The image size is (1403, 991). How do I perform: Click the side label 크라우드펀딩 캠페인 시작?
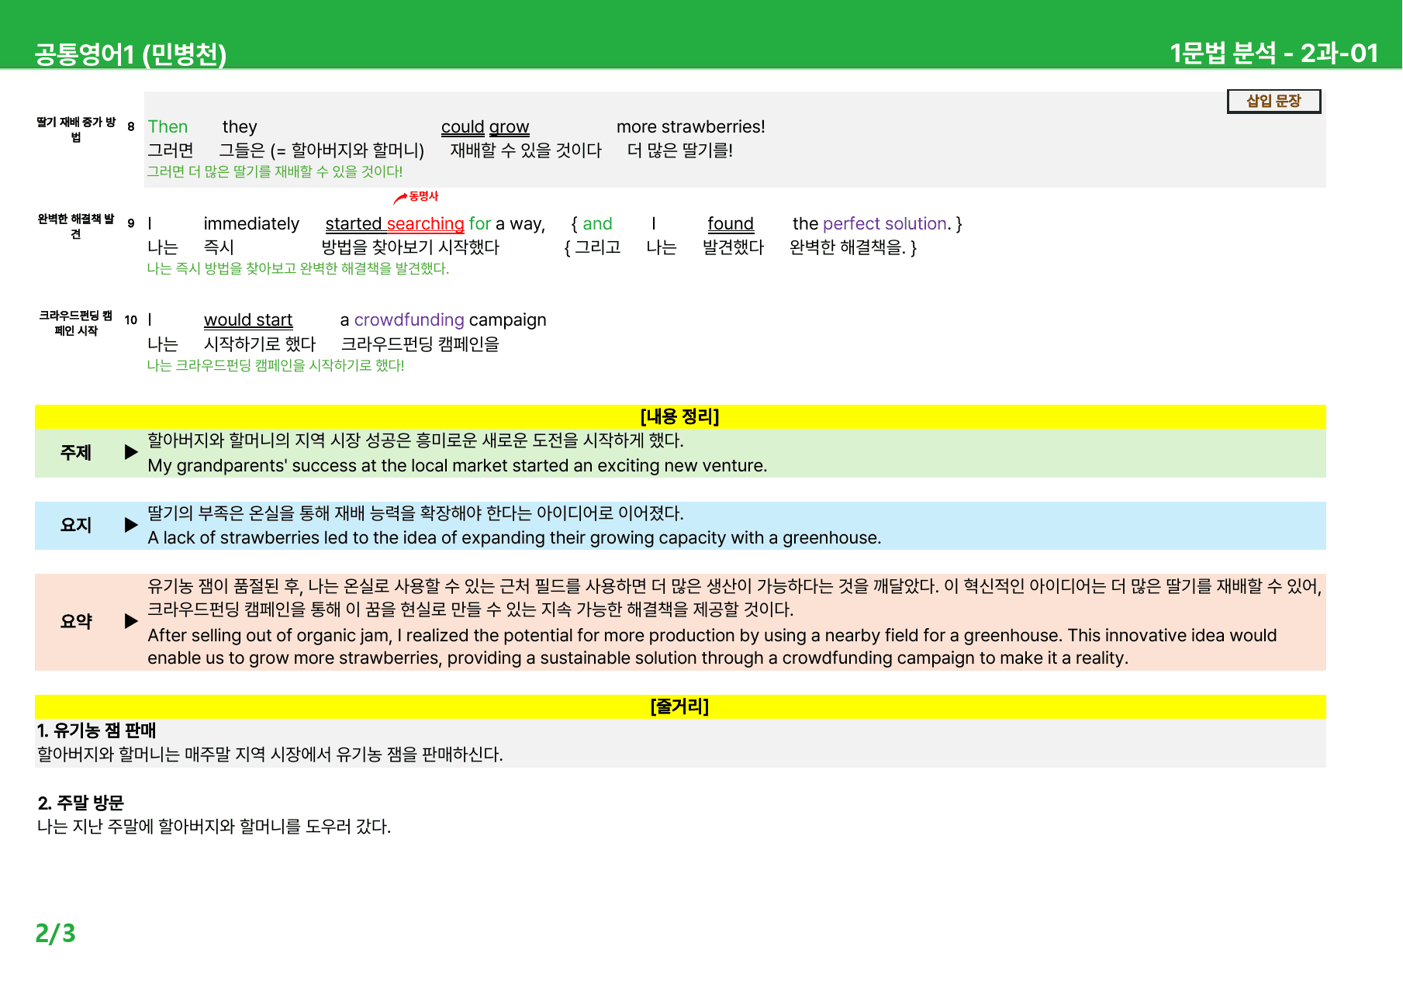pyautogui.click(x=76, y=323)
